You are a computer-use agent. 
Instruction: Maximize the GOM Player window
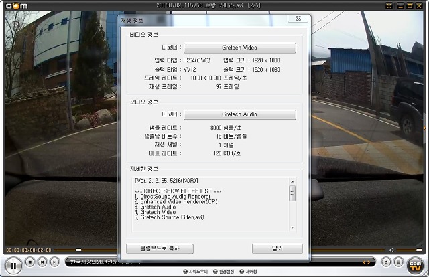click(x=410, y=6)
